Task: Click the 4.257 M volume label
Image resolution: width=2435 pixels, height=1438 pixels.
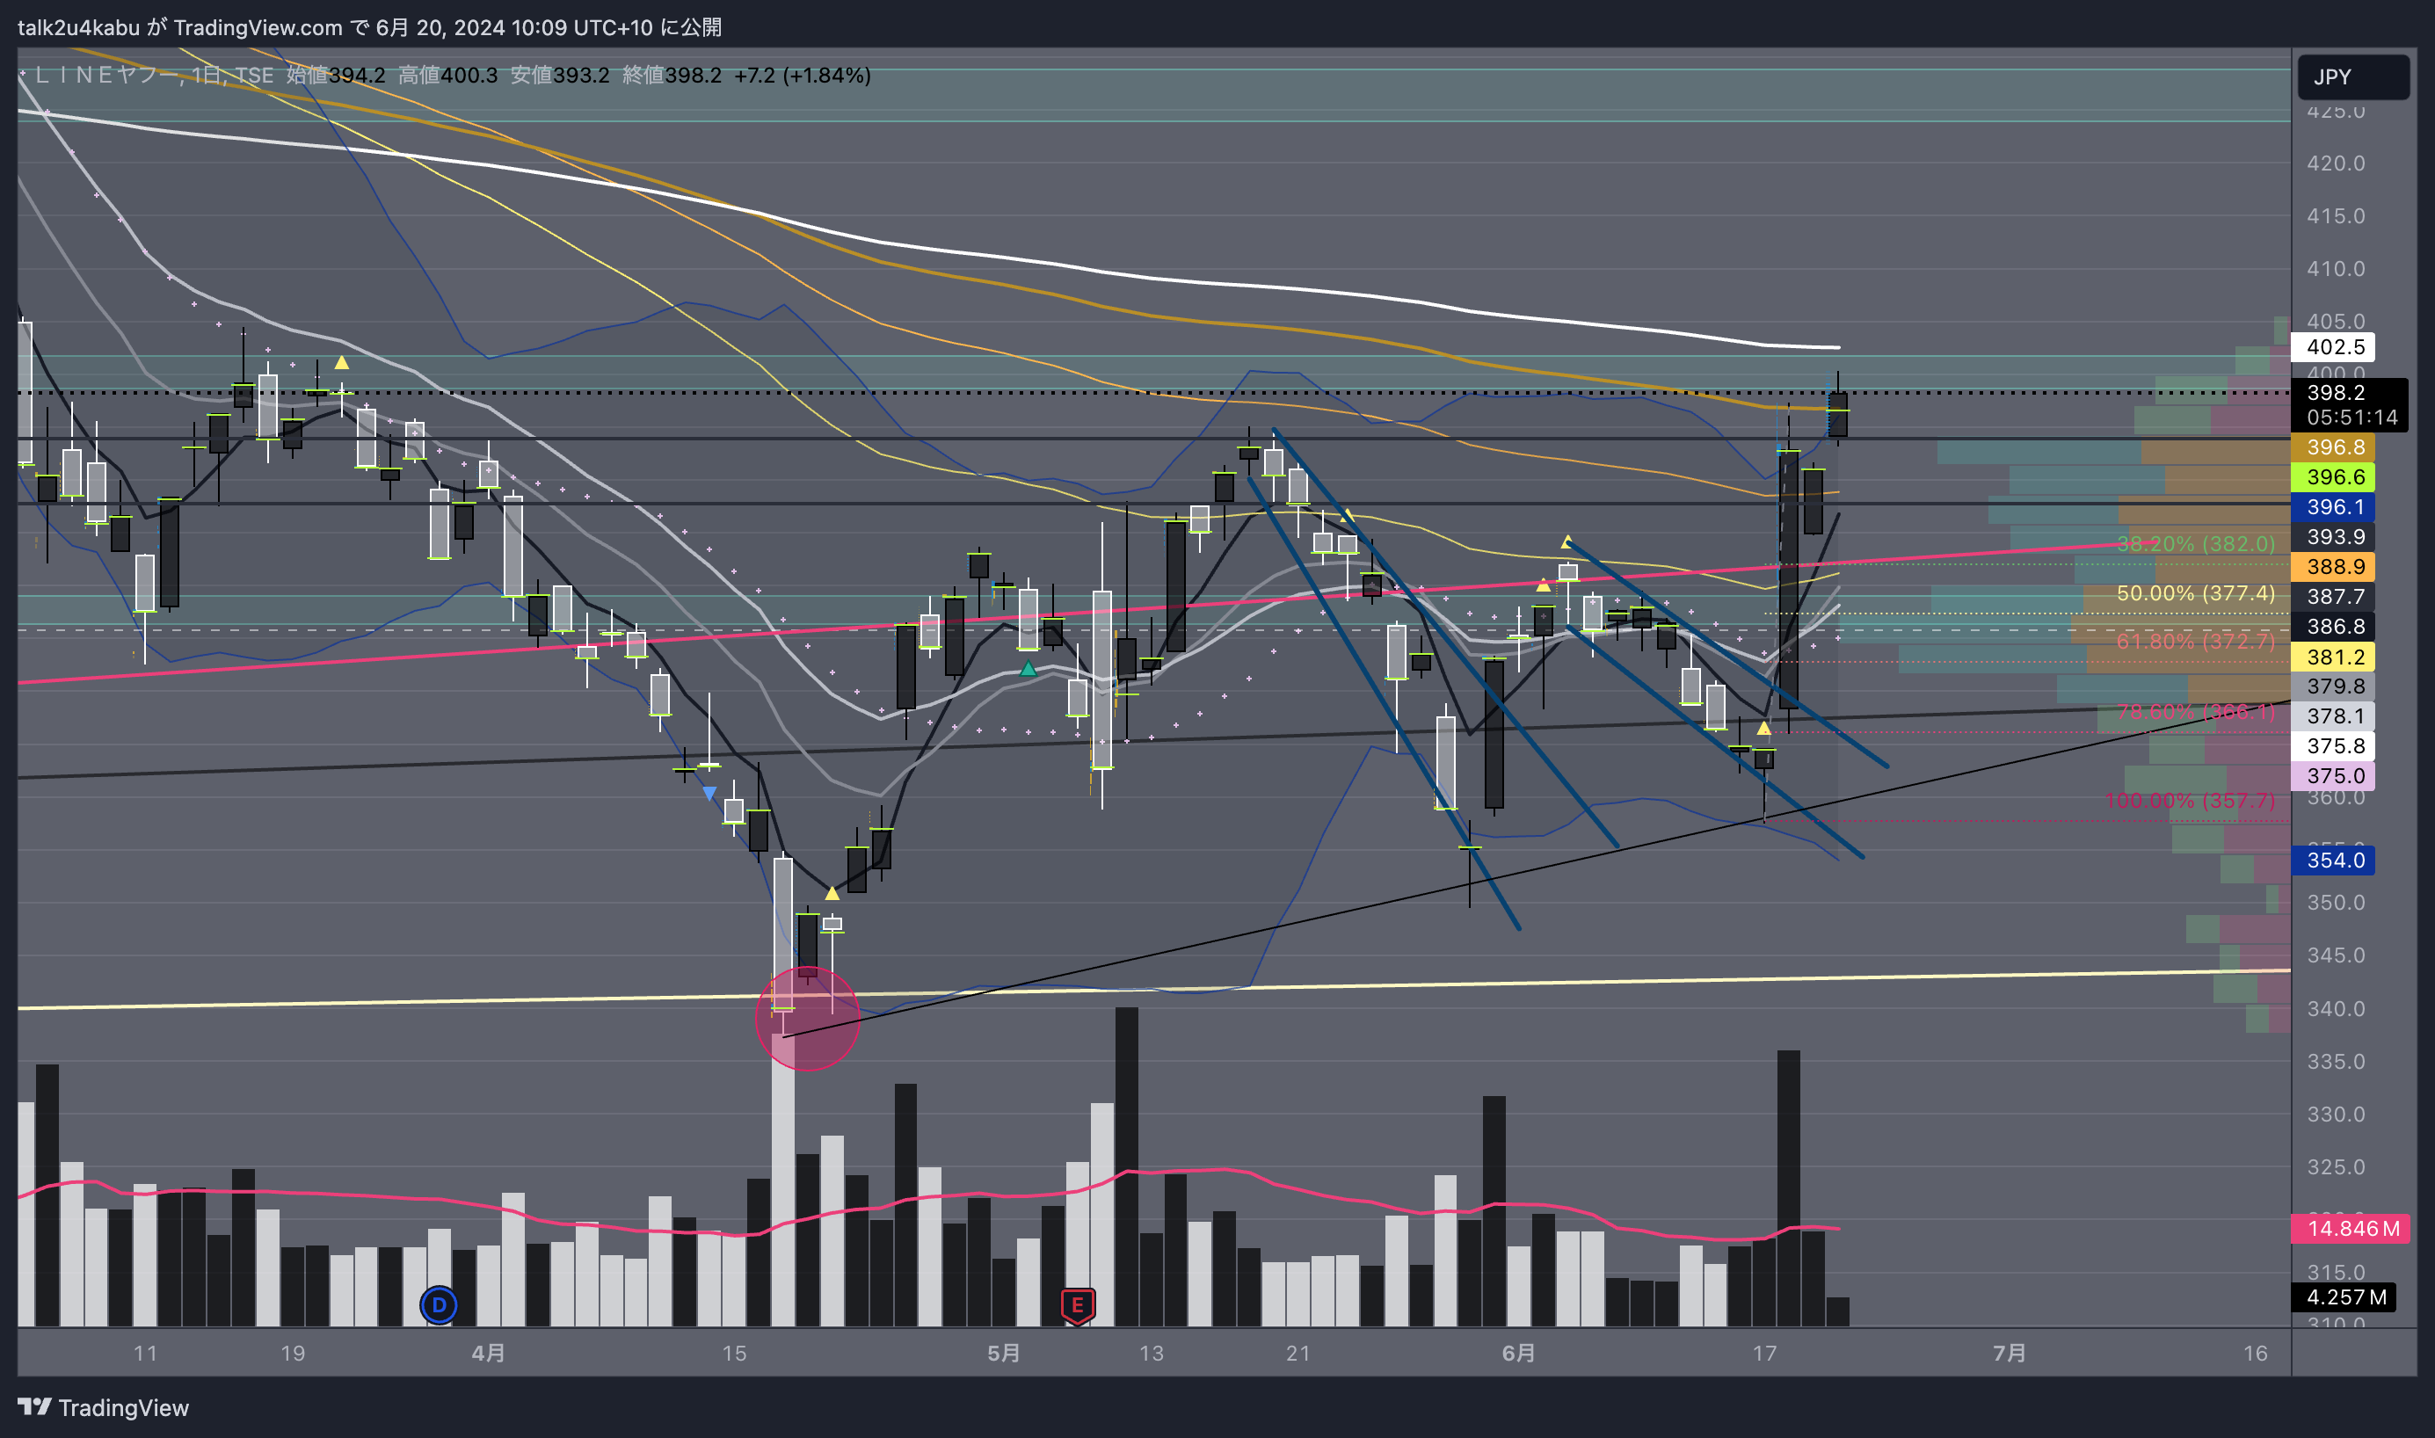Action: point(2344,1297)
